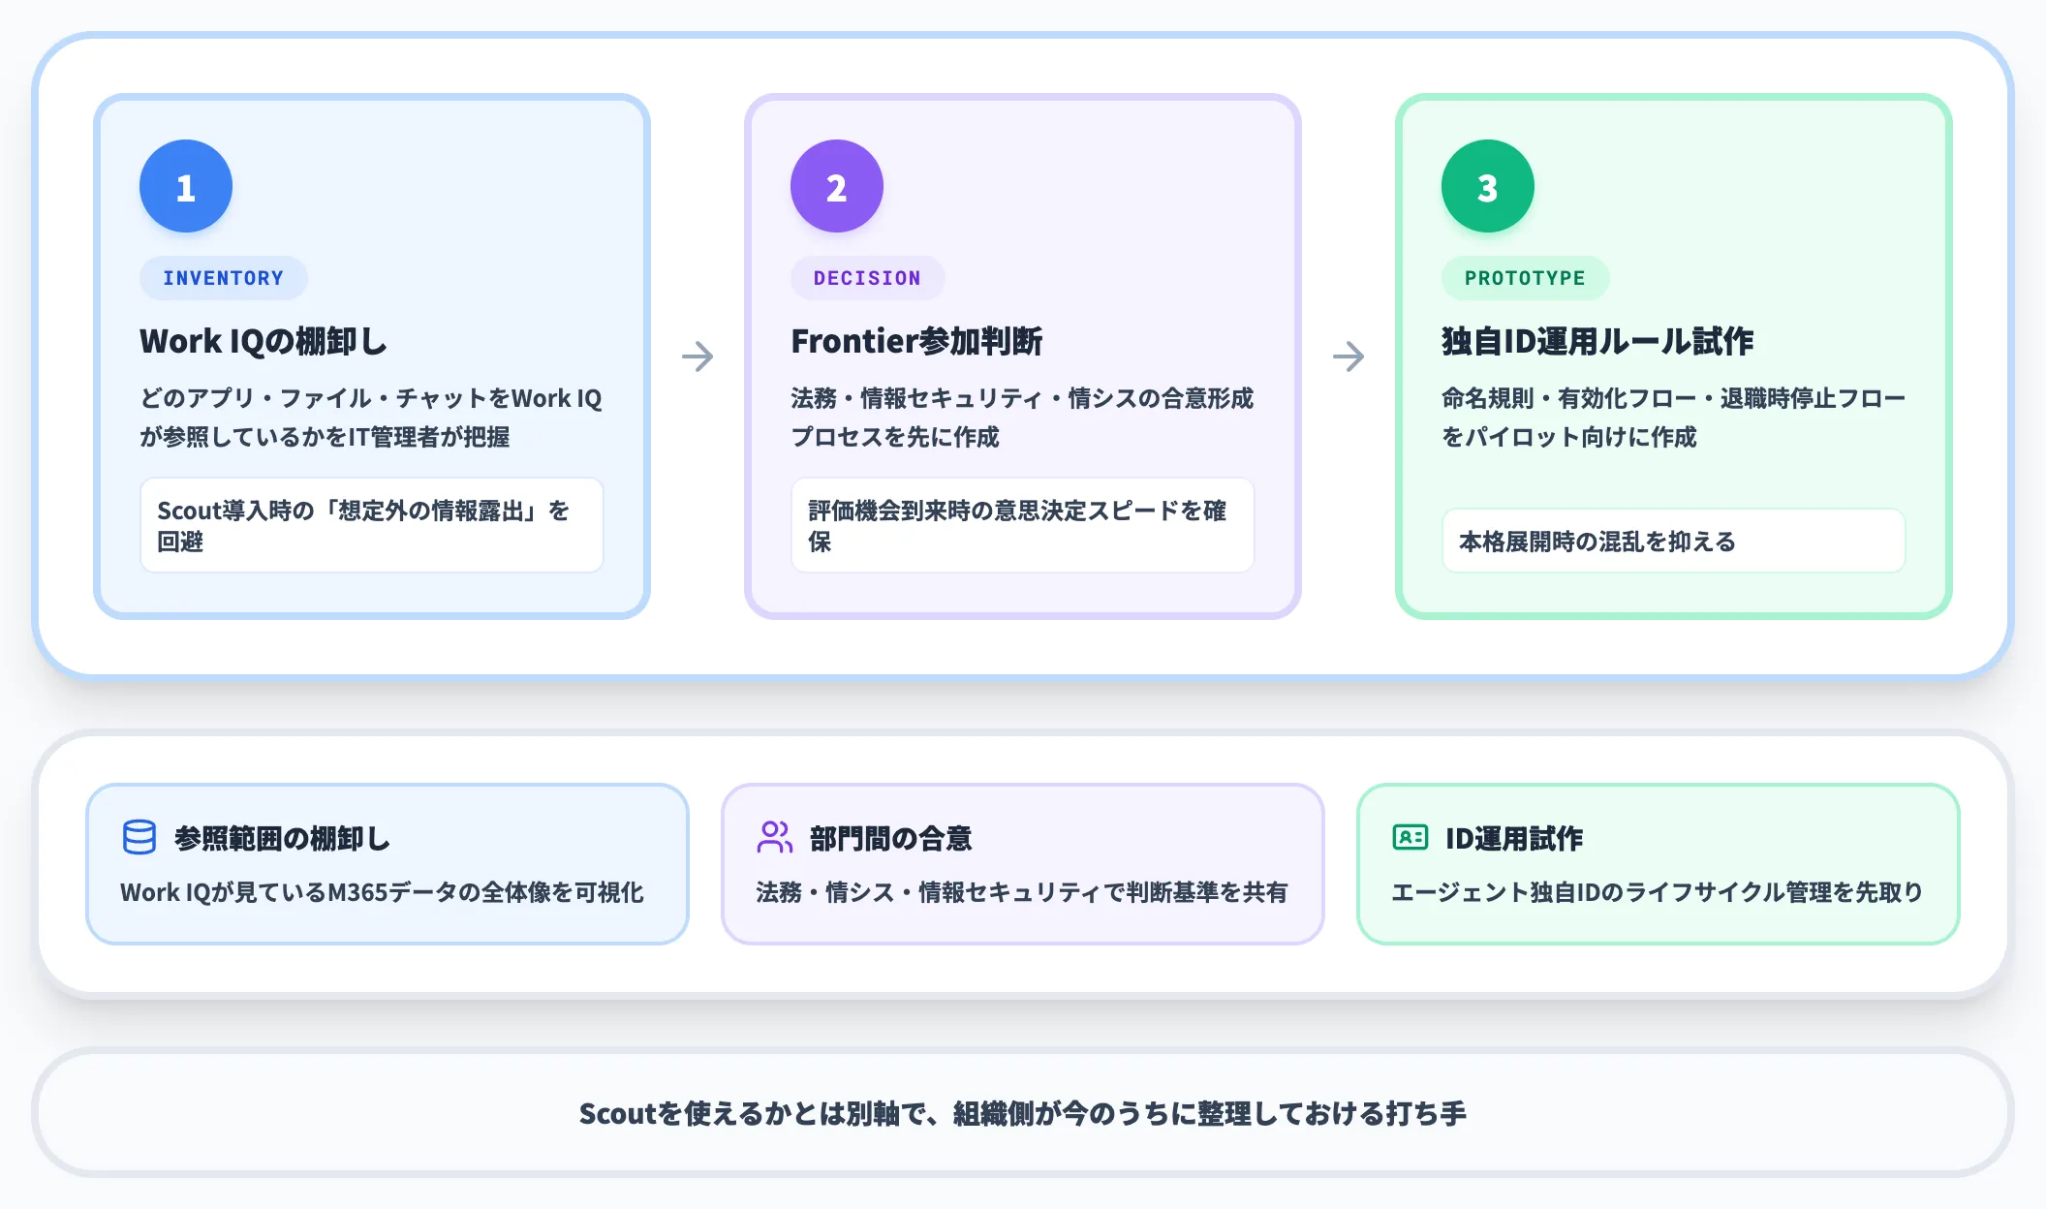Image resolution: width=2046 pixels, height=1209 pixels.
Task: Click the box 本格展開時の混乱を抑える
Action: 1674,541
